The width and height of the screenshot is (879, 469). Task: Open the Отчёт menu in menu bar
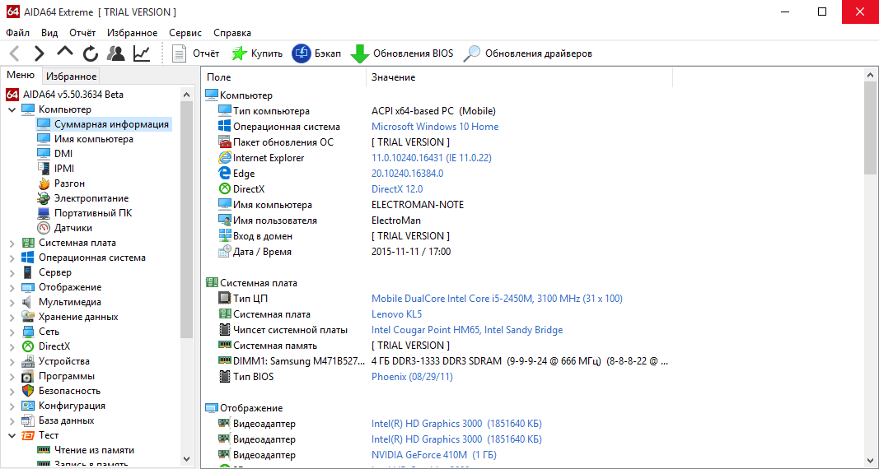click(82, 33)
